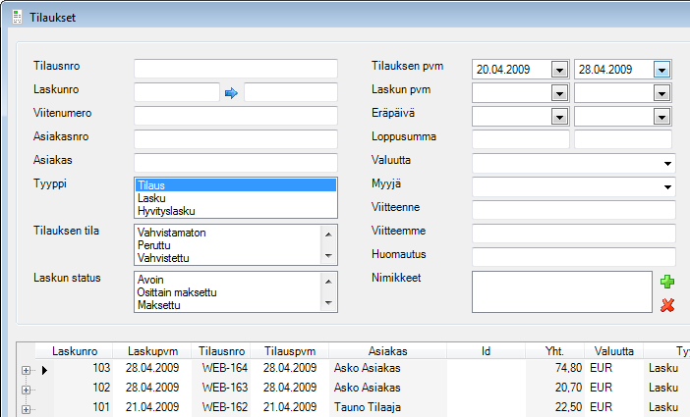Click total 22,50 cell
Viewport: 690px width, 417px height.
tap(554, 407)
